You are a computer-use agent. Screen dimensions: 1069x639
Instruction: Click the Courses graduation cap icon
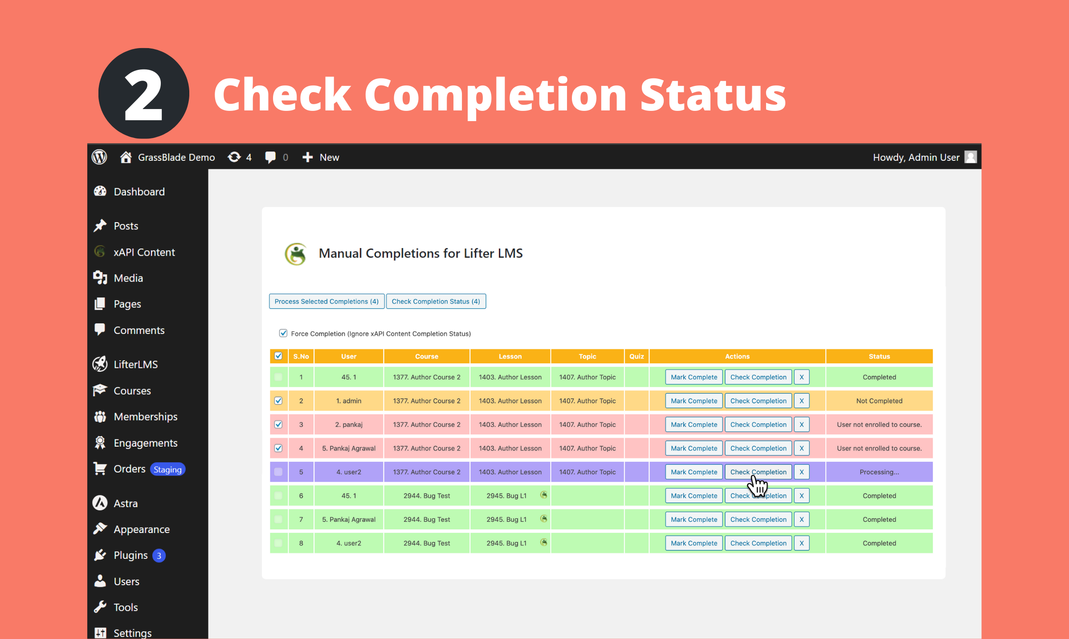100,390
